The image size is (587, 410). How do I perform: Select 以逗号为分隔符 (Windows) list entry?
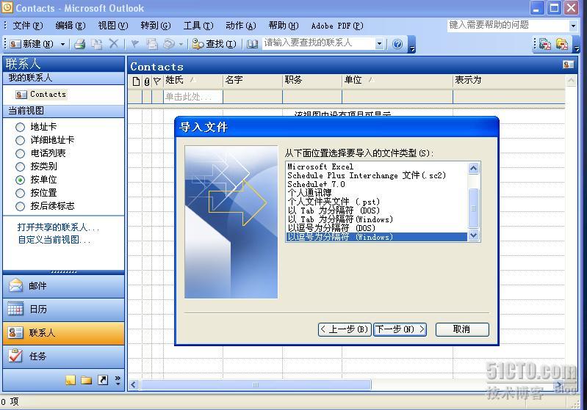click(377, 237)
